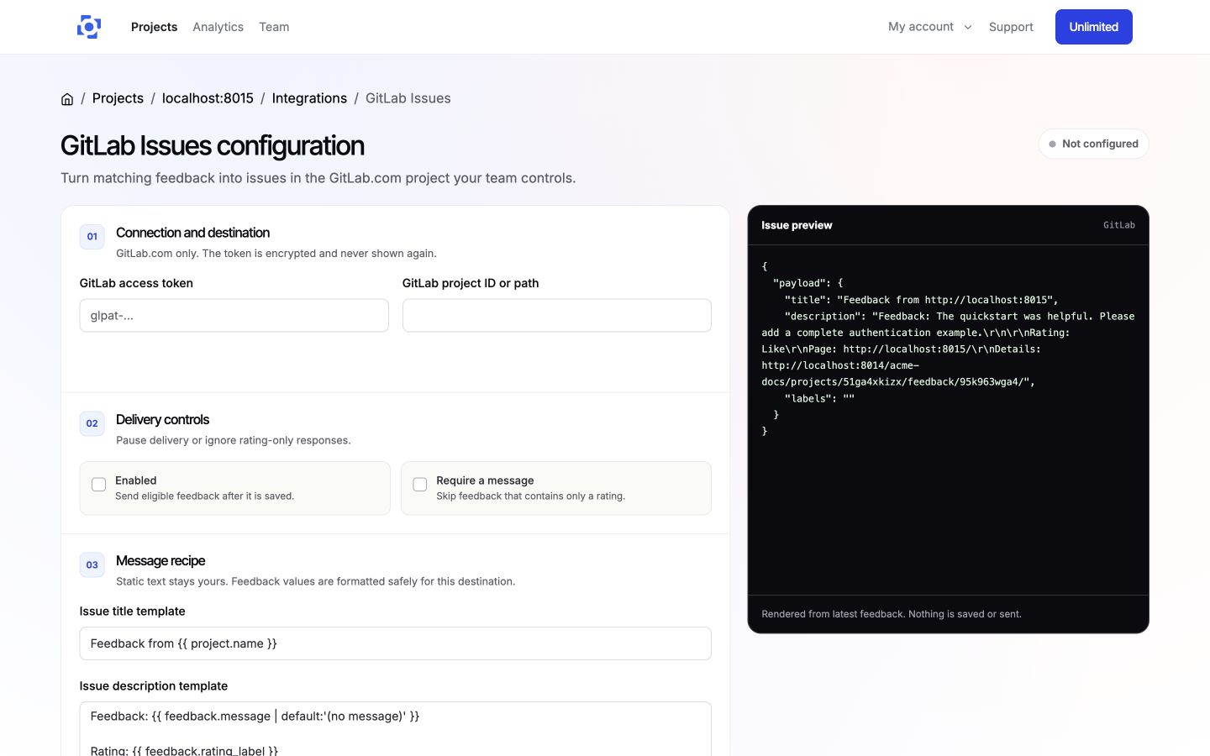The image size is (1210, 756).
Task: Edit the Issue title template field
Action: [395, 643]
